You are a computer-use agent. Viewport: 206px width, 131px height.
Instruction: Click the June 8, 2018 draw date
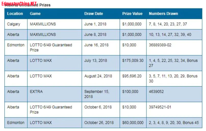tap(95, 35)
